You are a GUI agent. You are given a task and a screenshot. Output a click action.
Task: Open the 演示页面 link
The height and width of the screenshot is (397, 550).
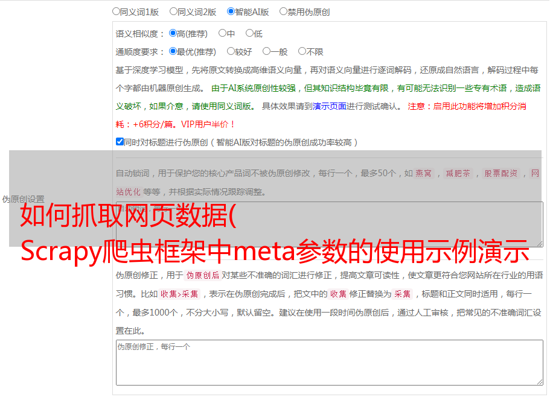pyautogui.click(x=329, y=106)
